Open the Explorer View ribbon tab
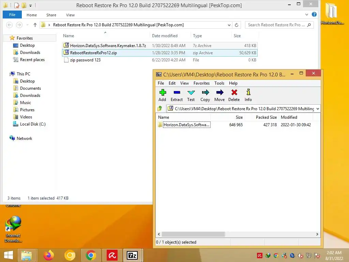This screenshot has width=349, height=262. coord(70,15)
